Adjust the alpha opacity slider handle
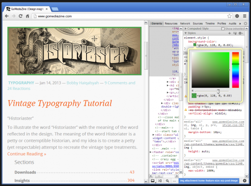This screenshot has height=186, width=251. 218,91
